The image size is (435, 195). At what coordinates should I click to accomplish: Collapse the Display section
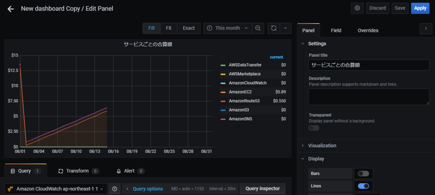click(316, 159)
